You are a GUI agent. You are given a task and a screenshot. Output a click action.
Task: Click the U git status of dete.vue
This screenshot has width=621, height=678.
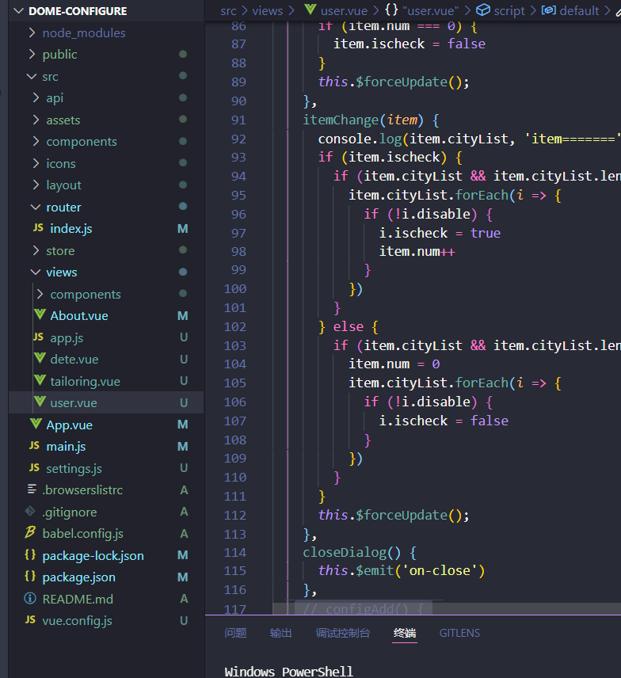coord(184,359)
